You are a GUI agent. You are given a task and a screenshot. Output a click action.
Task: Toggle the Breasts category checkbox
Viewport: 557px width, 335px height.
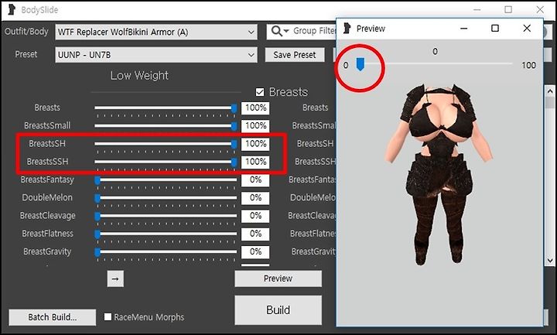(x=260, y=92)
